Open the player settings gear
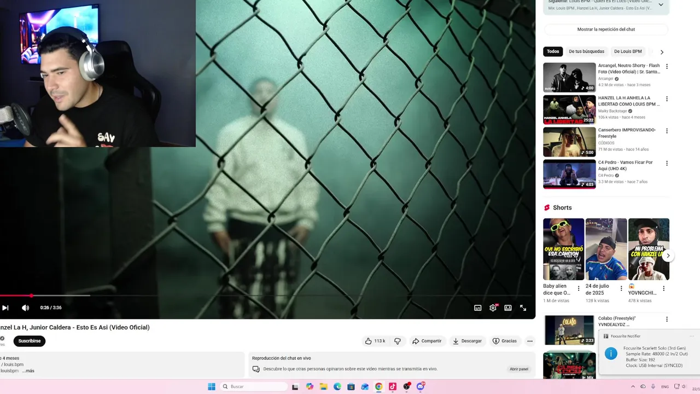The image size is (700, 394). click(x=493, y=308)
